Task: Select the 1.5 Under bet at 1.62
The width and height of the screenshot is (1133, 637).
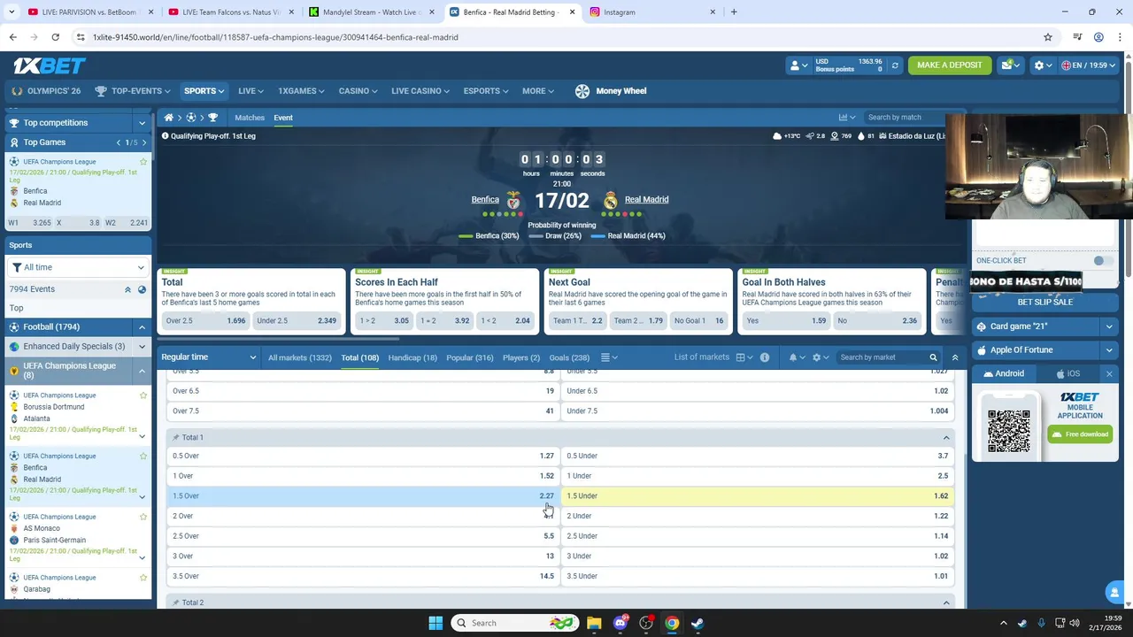Action: [758, 496]
